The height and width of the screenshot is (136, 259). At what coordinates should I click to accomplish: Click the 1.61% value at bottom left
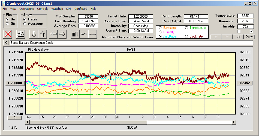[x=13, y=127]
